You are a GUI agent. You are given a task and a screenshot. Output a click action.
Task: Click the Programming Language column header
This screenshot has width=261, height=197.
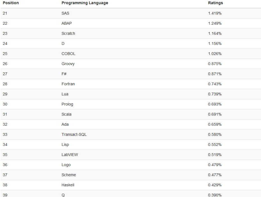pos(85,3)
